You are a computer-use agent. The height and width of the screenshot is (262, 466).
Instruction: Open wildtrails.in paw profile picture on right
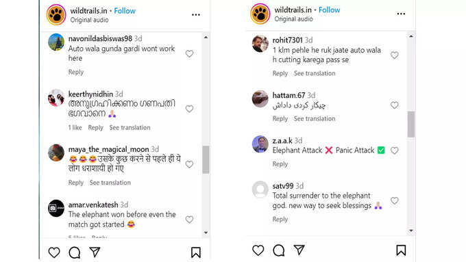click(260, 14)
